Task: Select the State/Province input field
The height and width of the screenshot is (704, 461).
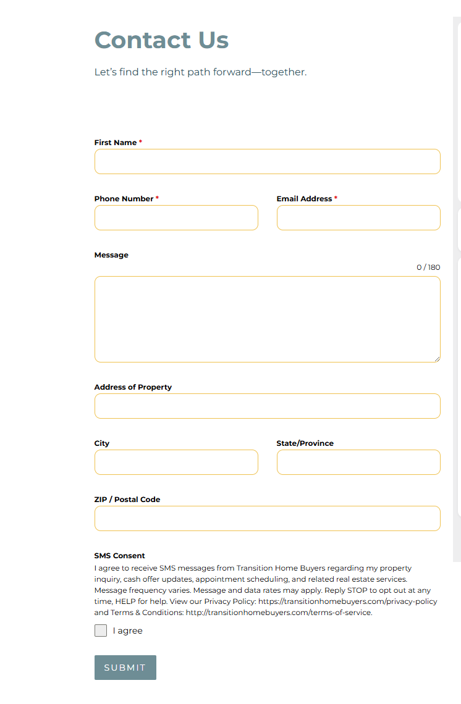Action: pos(358,463)
